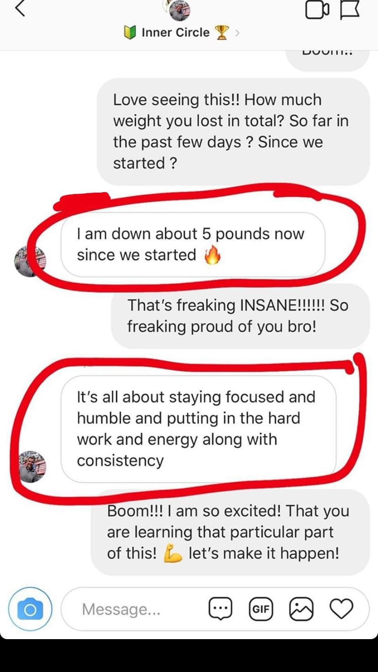Image resolution: width=378 pixels, height=672 pixels.
Task: Open Inner Circle chat title
Action: [175, 32]
